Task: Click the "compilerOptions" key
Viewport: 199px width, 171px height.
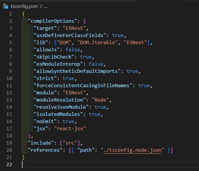Action: click(52, 21)
